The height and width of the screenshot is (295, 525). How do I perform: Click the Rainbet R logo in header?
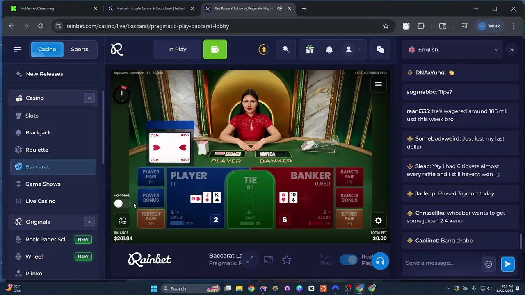(117, 50)
